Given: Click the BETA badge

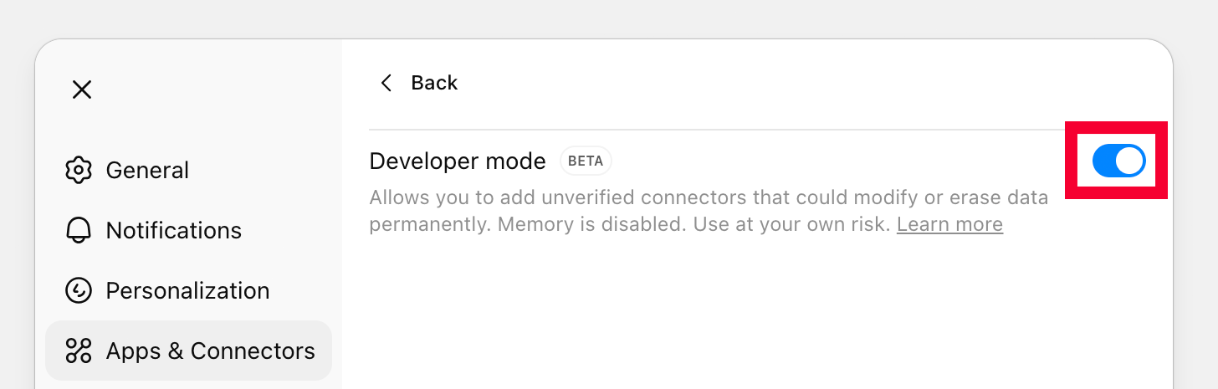Looking at the screenshot, I should coord(586,161).
